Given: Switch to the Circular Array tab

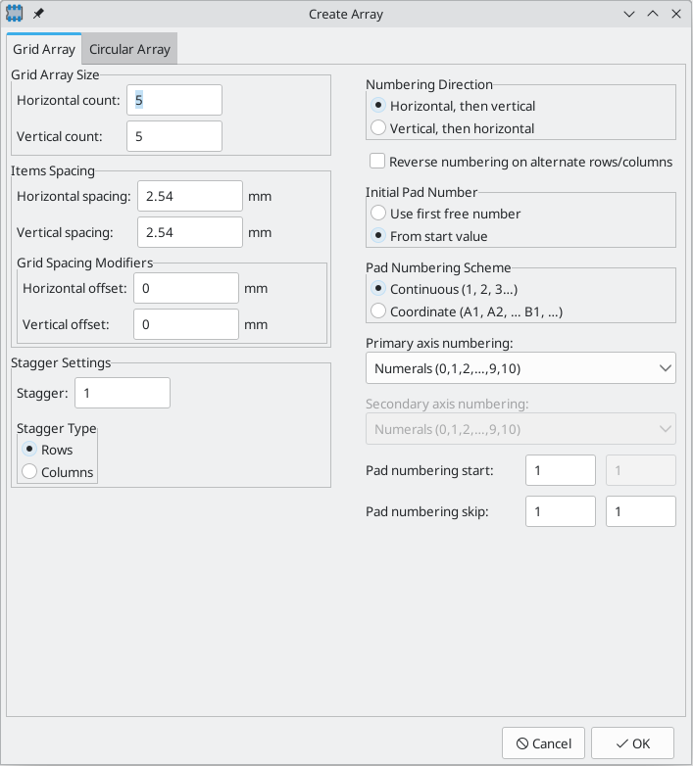Looking at the screenshot, I should [x=129, y=49].
